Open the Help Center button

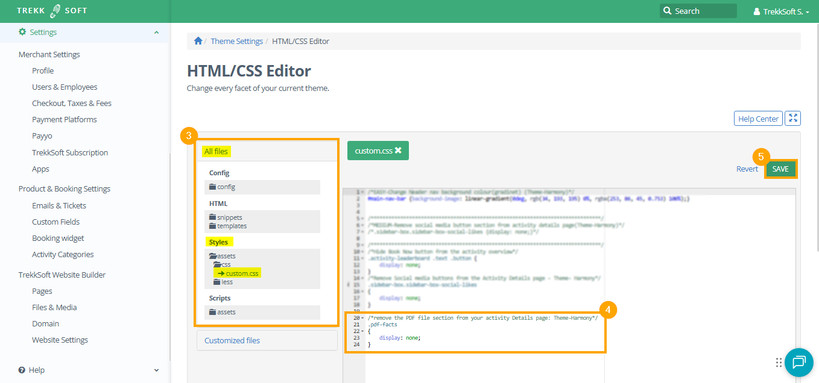757,119
